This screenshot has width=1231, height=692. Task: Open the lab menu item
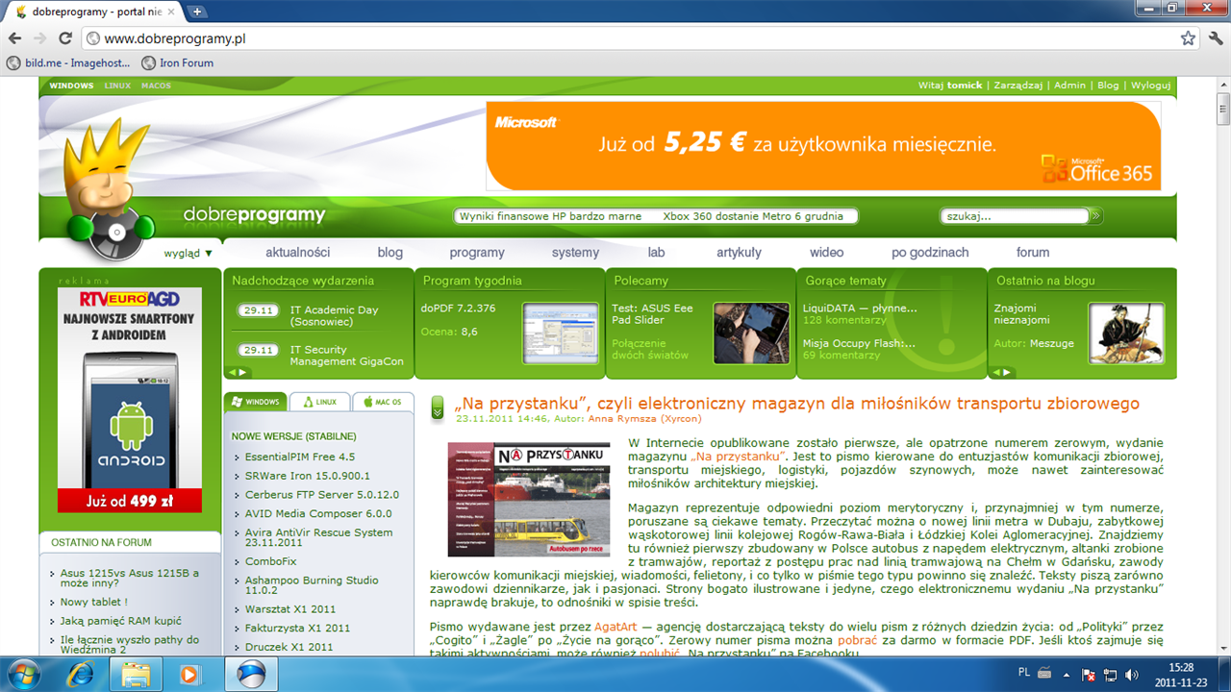click(x=656, y=253)
